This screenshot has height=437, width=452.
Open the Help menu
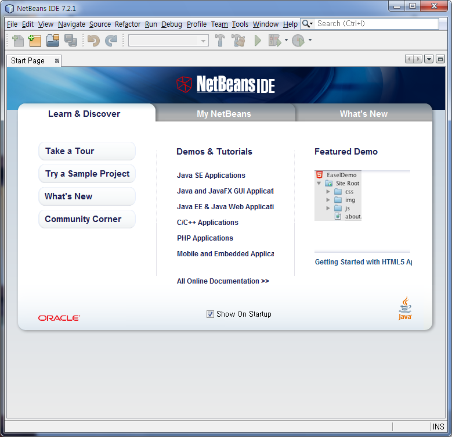[290, 24]
